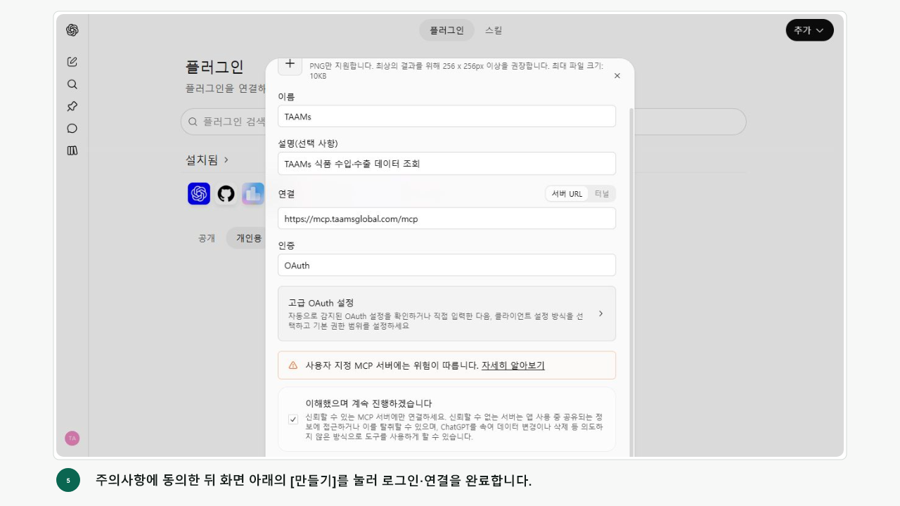Viewport: 900px width, 506px height.
Task: Open the 자세히 알아보기 link
Action: click(x=513, y=365)
